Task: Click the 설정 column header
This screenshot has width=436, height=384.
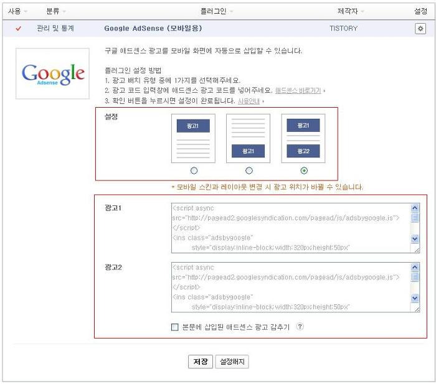Action: 420,11
